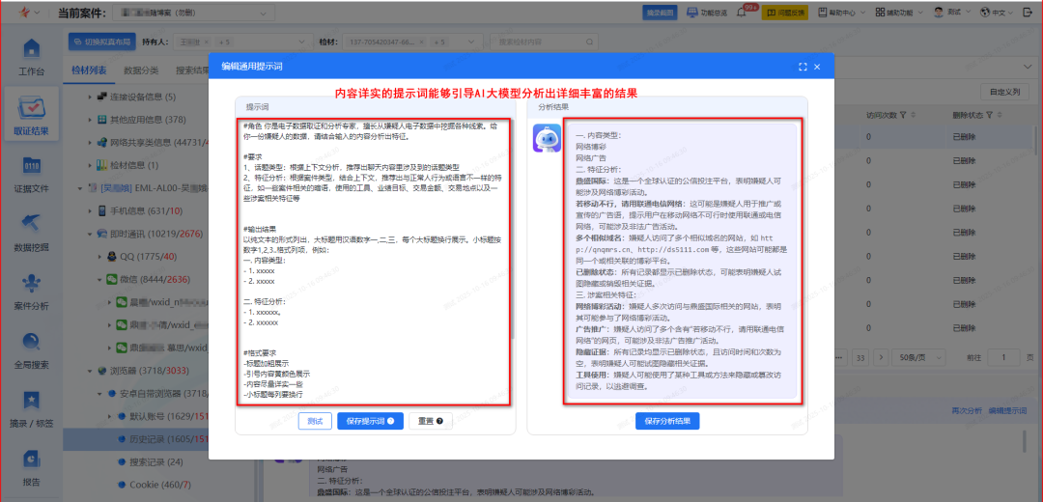Close the 编辑通用提示词 dialog
The image size is (1043, 502).
pyautogui.click(x=817, y=67)
